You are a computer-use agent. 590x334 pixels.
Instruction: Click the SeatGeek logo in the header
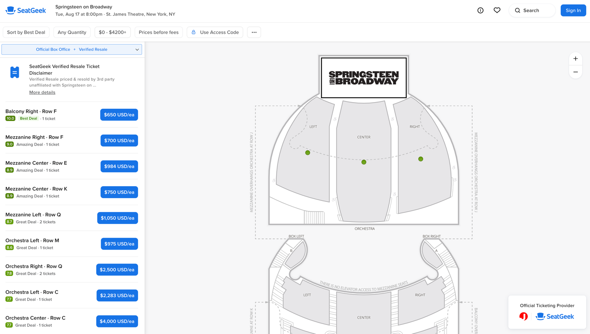26,10
